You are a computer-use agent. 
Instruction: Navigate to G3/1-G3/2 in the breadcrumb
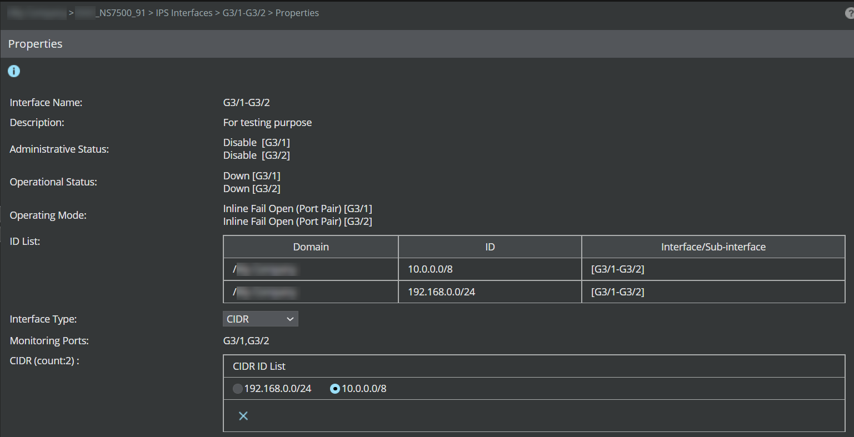(244, 13)
